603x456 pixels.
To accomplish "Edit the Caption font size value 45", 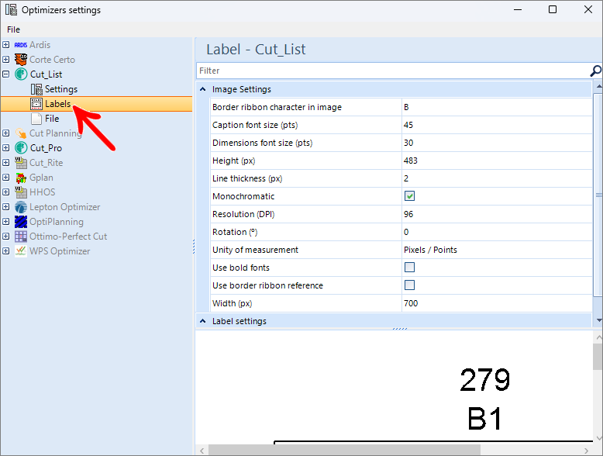I will click(497, 125).
